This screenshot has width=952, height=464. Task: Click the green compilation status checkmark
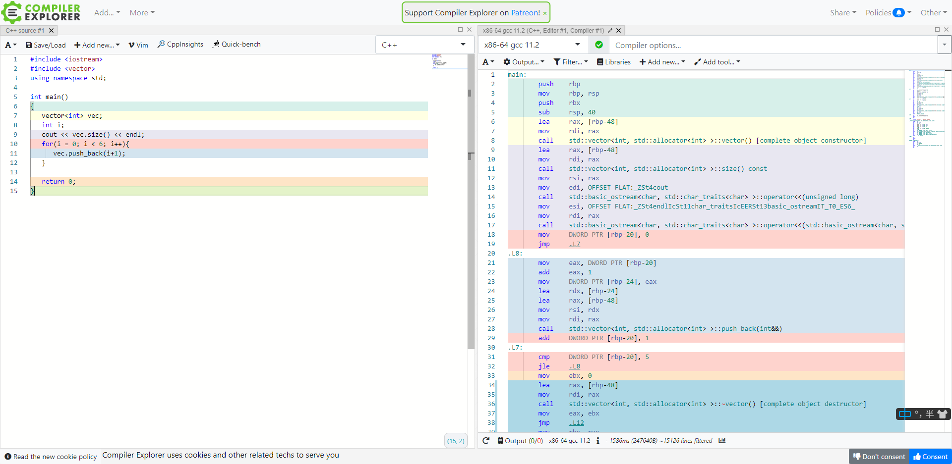pyautogui.click(x=599, y=45)
